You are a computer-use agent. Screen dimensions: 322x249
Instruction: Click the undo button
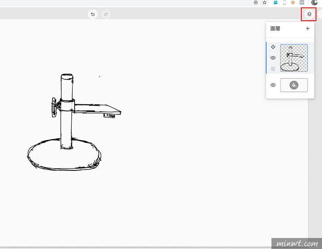click(92, 14)
